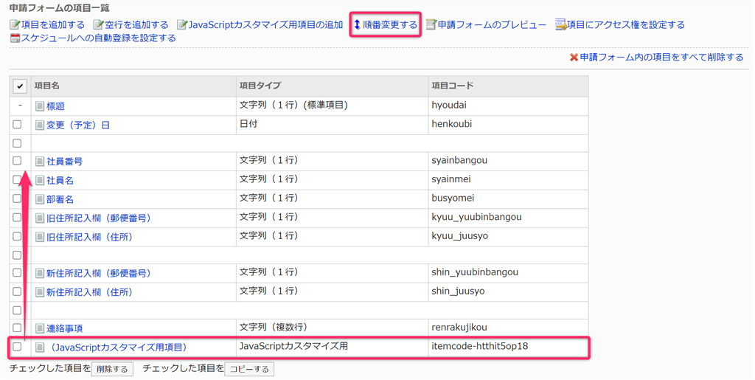
Task: Click the 申請フォームのプレビュー icon
Action: pyautogui.click(x=431, y=24)
